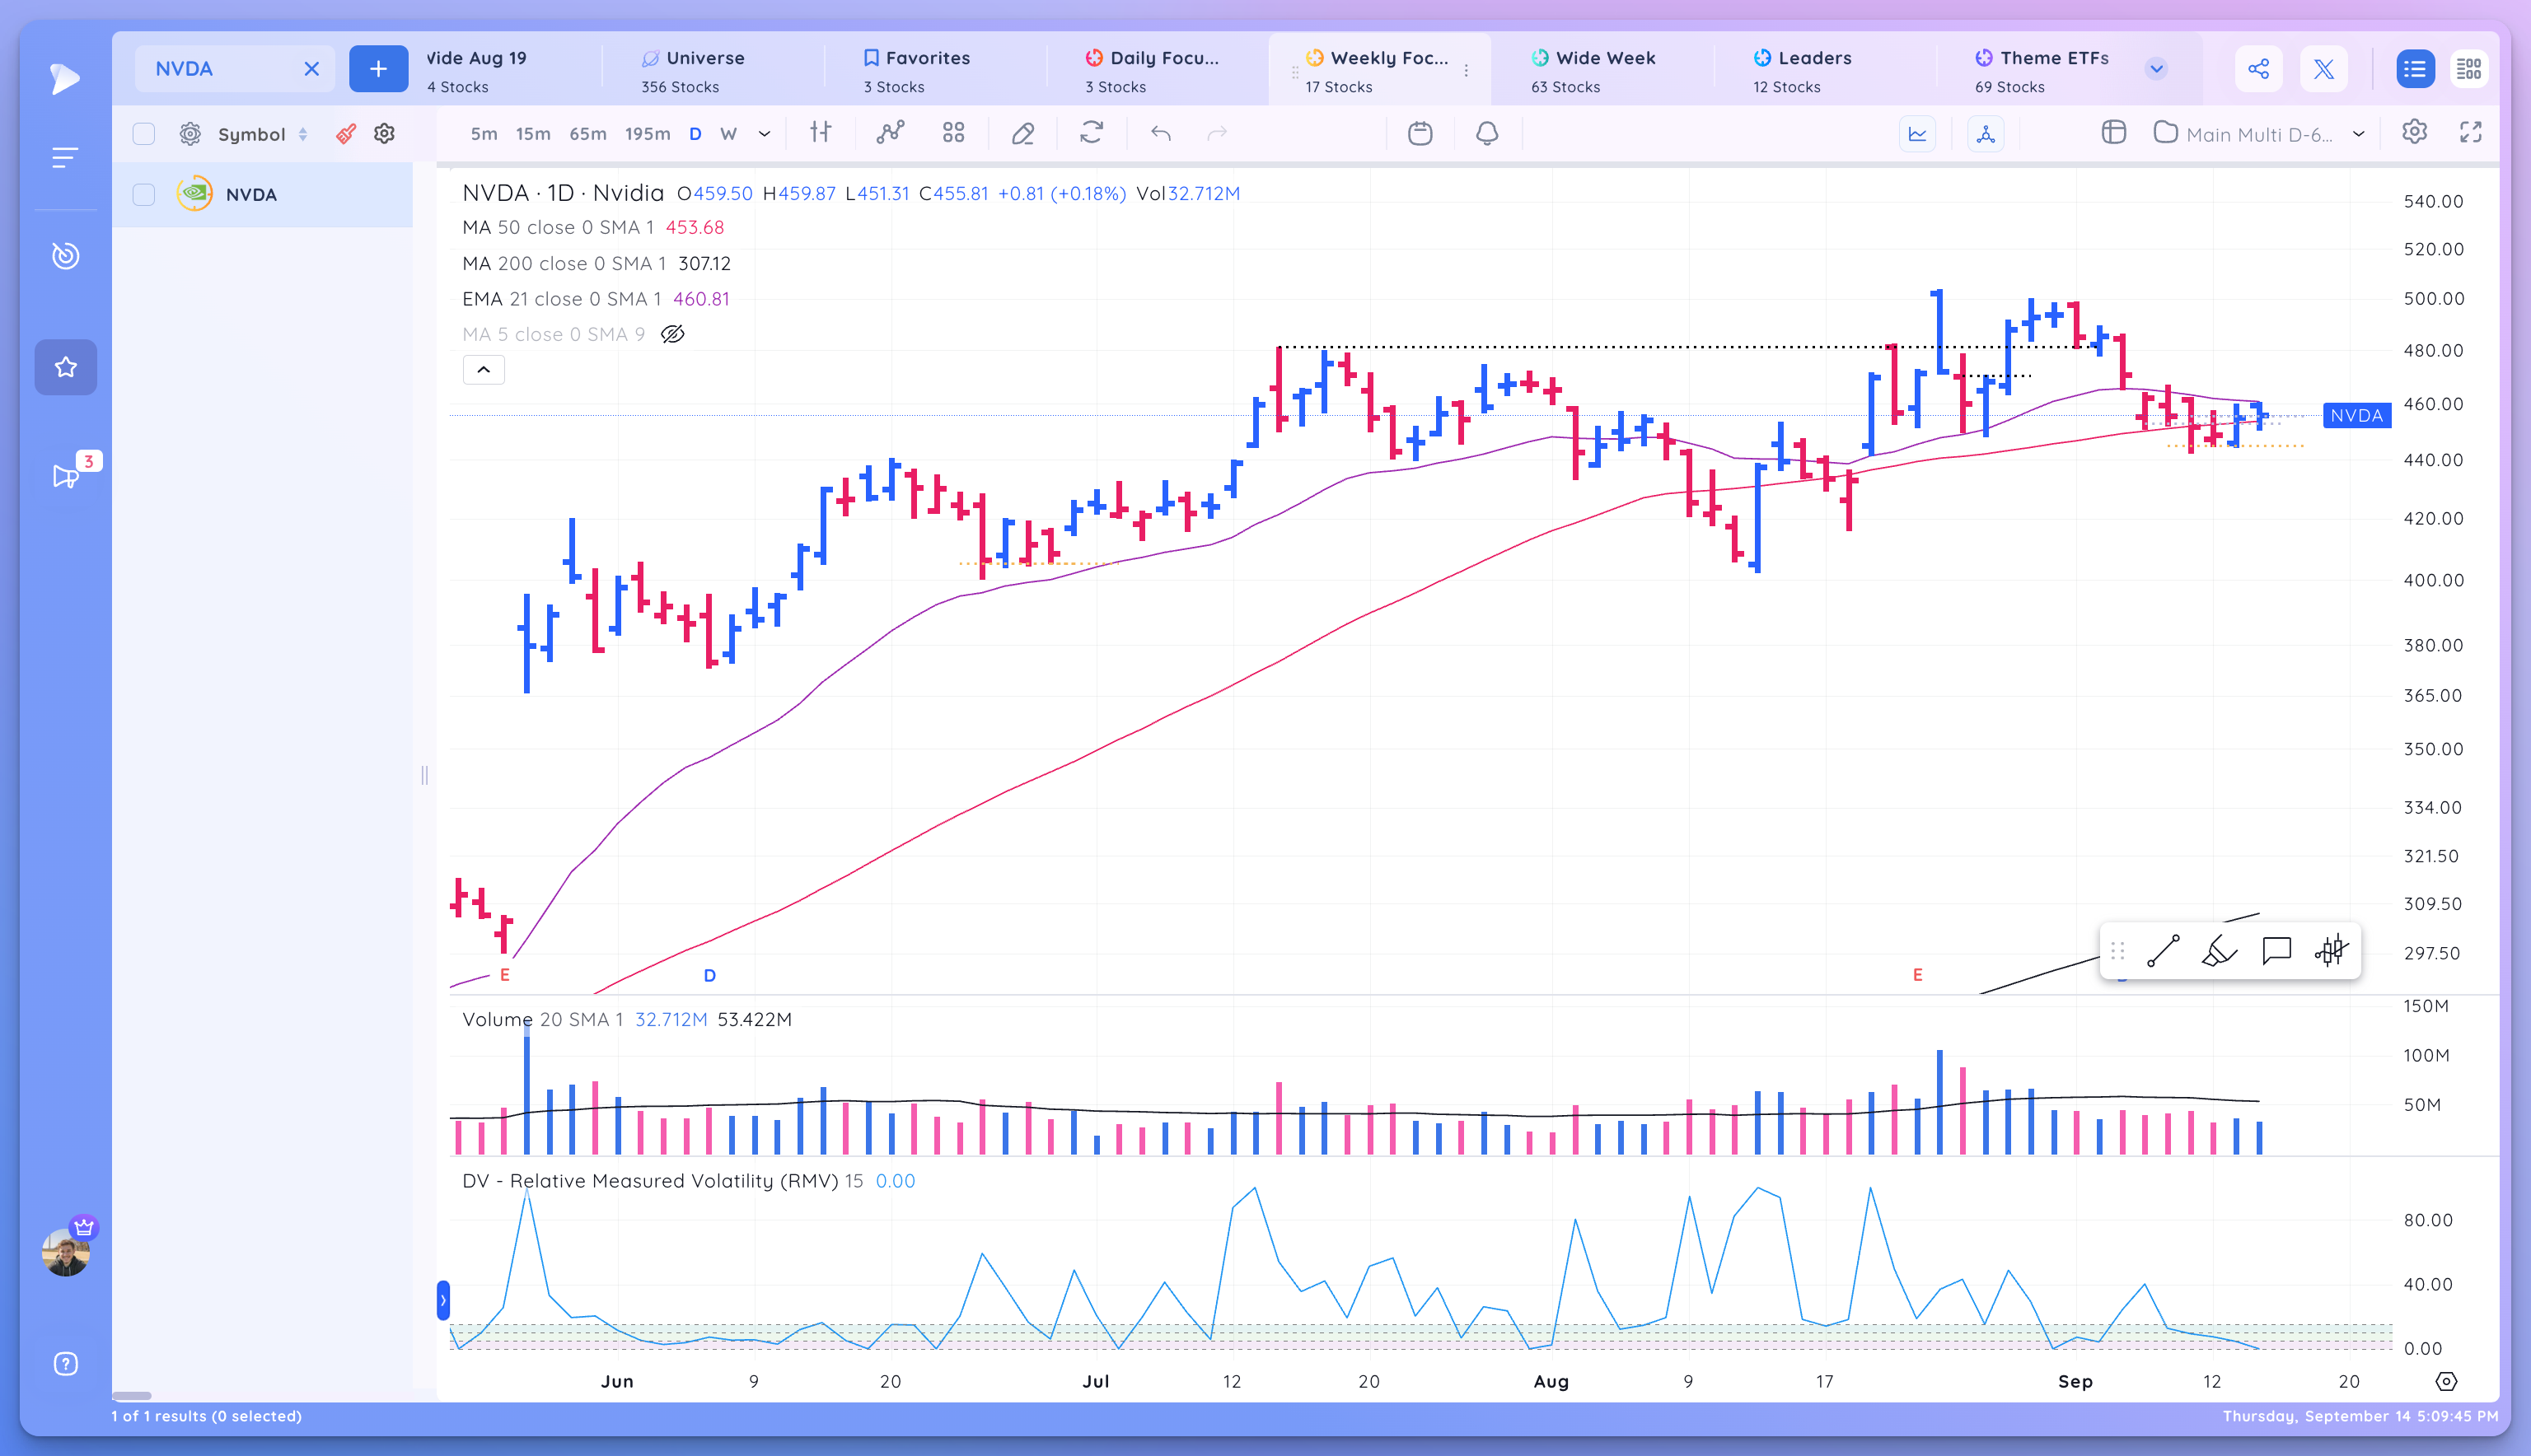The height and width of the screenshot is (1456, 2531).
Task: Collapse the indicator legend arrow
Action: [x=483, y=370]
